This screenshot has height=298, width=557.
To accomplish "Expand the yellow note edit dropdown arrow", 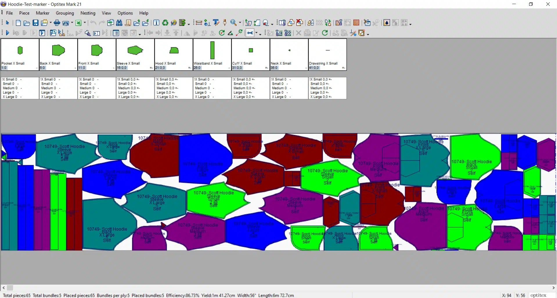I will 368,34.
